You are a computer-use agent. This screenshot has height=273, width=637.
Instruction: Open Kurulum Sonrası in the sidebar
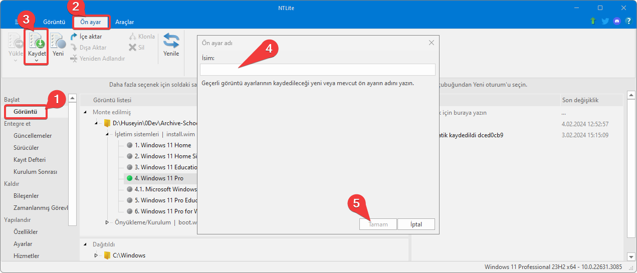35,172
